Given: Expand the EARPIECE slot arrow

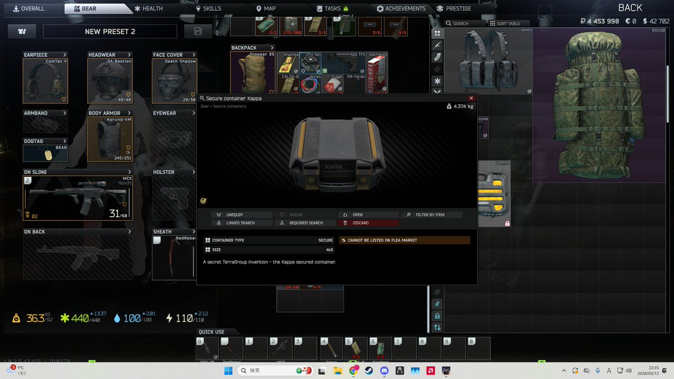Looking at the screenshot, I should tap(65, 55).
